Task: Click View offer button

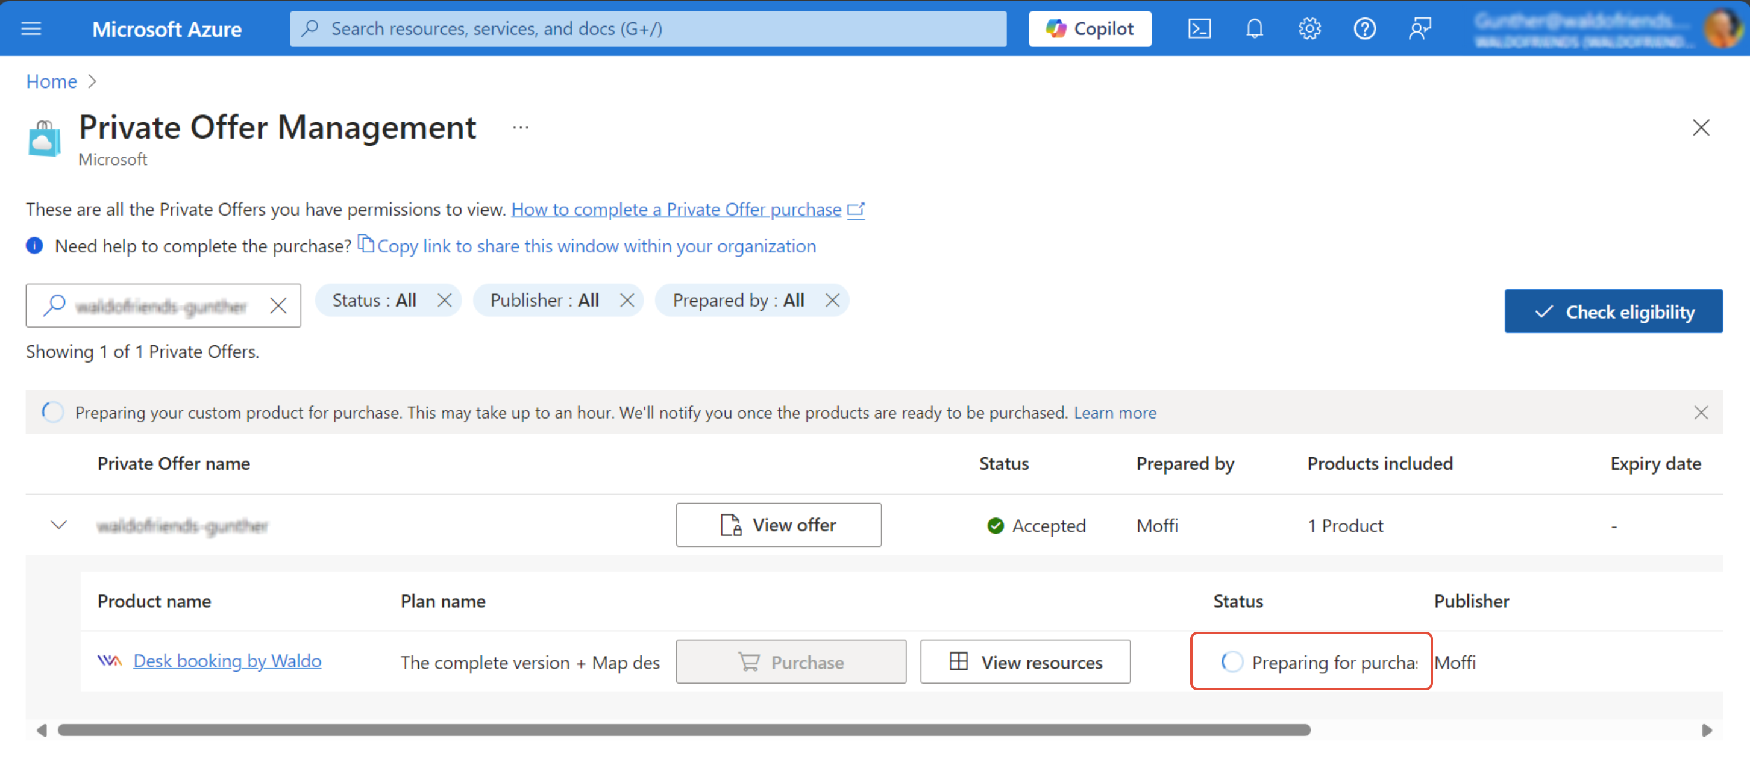Action: click(x=779, y=525)
